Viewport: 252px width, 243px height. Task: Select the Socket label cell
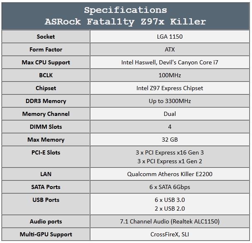point(46,37)
